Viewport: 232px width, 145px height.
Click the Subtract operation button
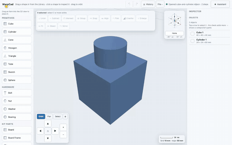[55, 18]
